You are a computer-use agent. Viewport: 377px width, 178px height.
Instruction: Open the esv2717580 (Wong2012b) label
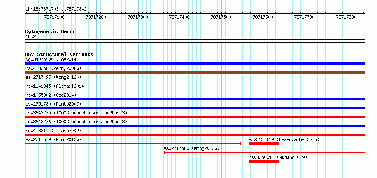coord(191,148)
